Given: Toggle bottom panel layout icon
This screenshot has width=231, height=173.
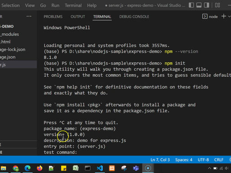Looking at the screenshot, I should [199, 5].
